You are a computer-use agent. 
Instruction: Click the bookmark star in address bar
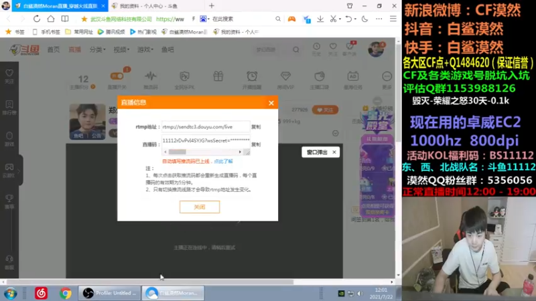coord(84,19)
